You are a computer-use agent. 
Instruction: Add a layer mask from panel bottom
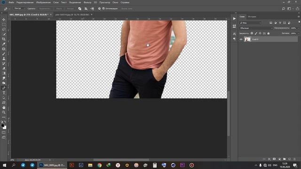[274, 159]
